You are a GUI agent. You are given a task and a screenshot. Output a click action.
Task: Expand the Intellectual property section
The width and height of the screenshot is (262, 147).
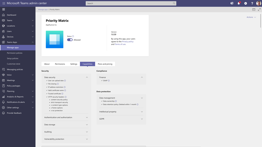142,112
